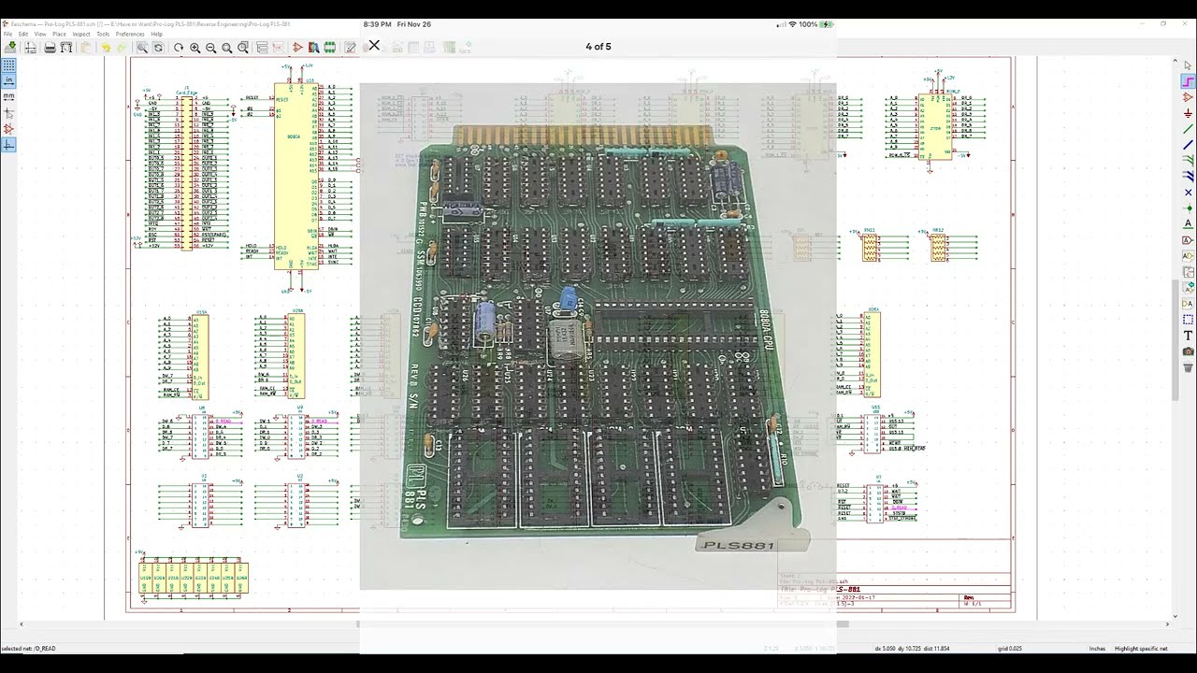
Task: Open the Inspect menu
Action: (x=81, y=34)
